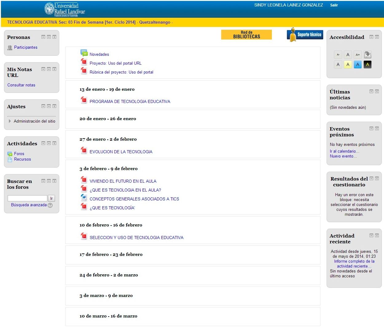Open the Novedades forum icon
Screen dimensions: 384x327
click(84, 53)
